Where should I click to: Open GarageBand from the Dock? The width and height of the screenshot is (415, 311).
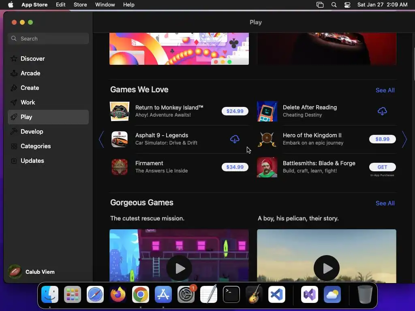[x=254, y=294]
